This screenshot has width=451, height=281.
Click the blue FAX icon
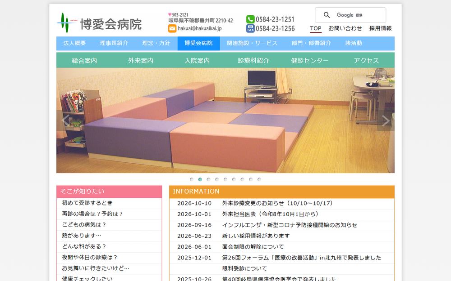coord(250,28)
